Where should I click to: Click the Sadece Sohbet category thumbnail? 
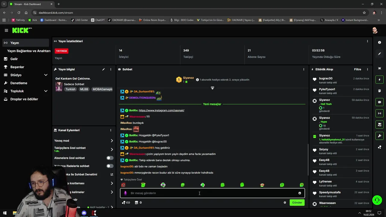(59, 86)
